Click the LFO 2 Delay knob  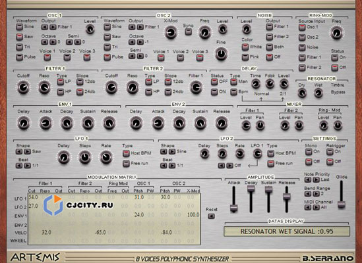pos(204,154)
